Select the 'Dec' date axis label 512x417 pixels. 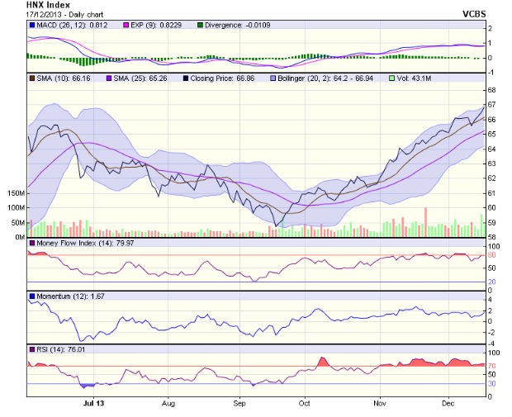(448, 404)
